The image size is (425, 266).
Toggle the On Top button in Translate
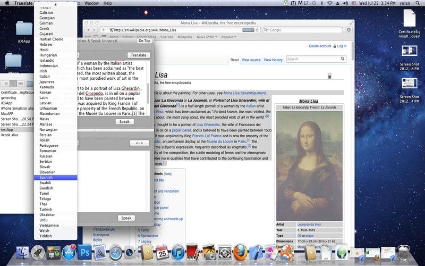(x=144, y=41)
